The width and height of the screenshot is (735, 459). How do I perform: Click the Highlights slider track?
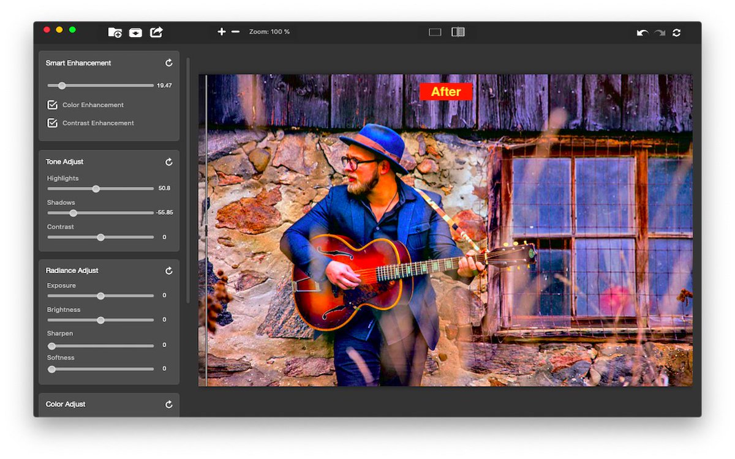tap(100, 189)
